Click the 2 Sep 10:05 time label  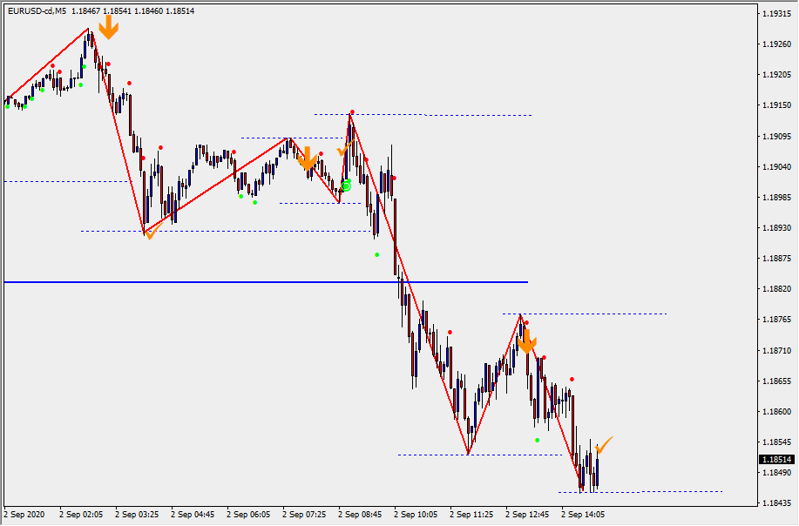415,515
